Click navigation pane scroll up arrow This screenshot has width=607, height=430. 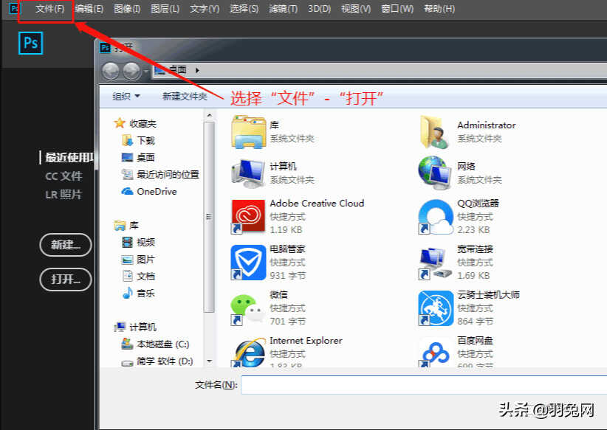click(210, 115)
